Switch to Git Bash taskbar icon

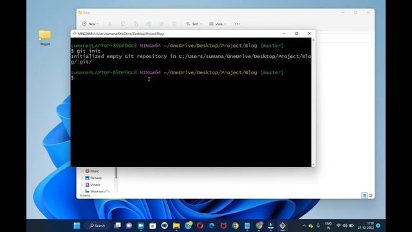283,226
